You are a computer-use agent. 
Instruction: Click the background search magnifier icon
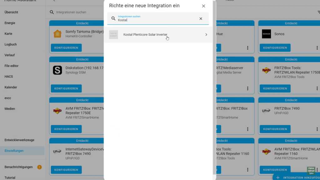pos(52,12)
